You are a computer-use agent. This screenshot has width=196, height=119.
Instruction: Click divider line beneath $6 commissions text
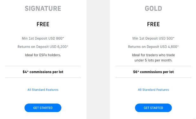pos(154,78)
